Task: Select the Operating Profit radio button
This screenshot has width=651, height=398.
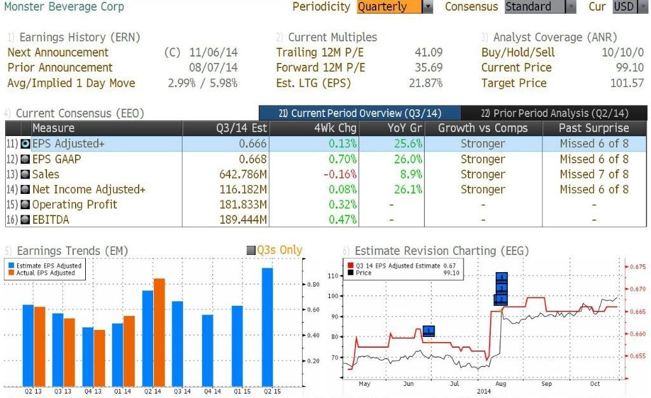Action: click(25, 205)
